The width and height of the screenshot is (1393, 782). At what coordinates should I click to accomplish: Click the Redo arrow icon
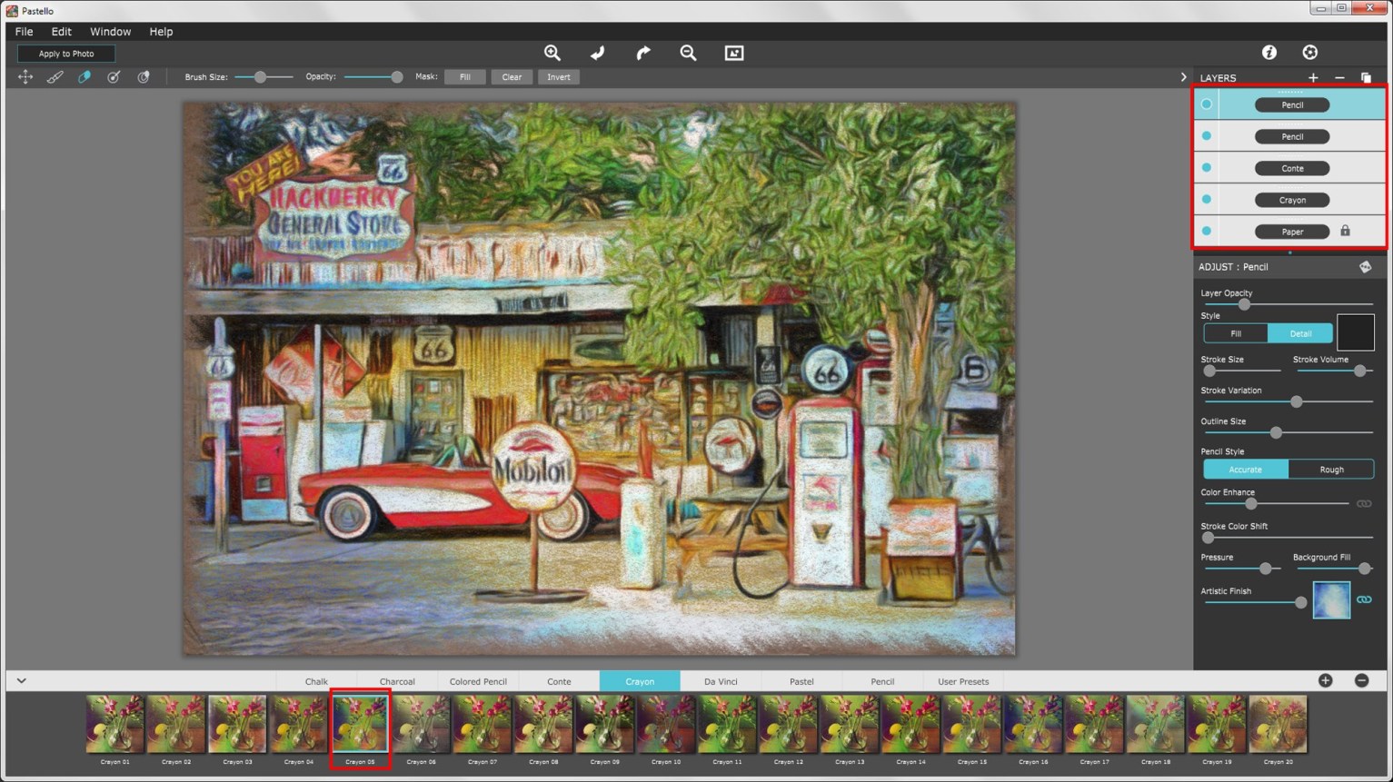(642, 53)
